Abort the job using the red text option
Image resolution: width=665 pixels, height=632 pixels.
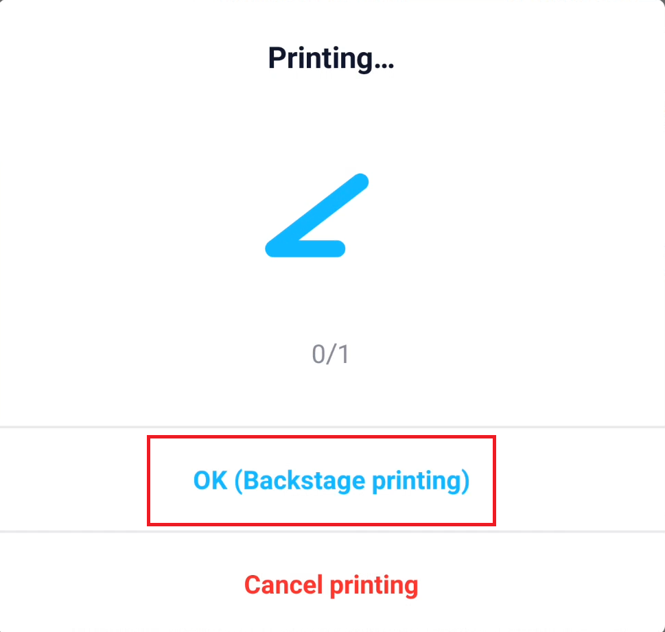pos(331,585)
